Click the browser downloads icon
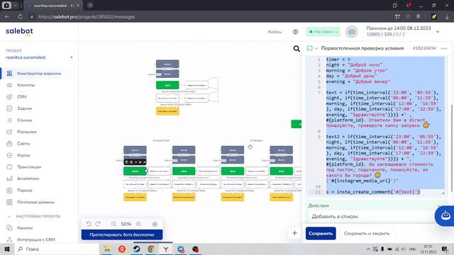This screenshot has width=454, height=255. click(x=447, y=17)
